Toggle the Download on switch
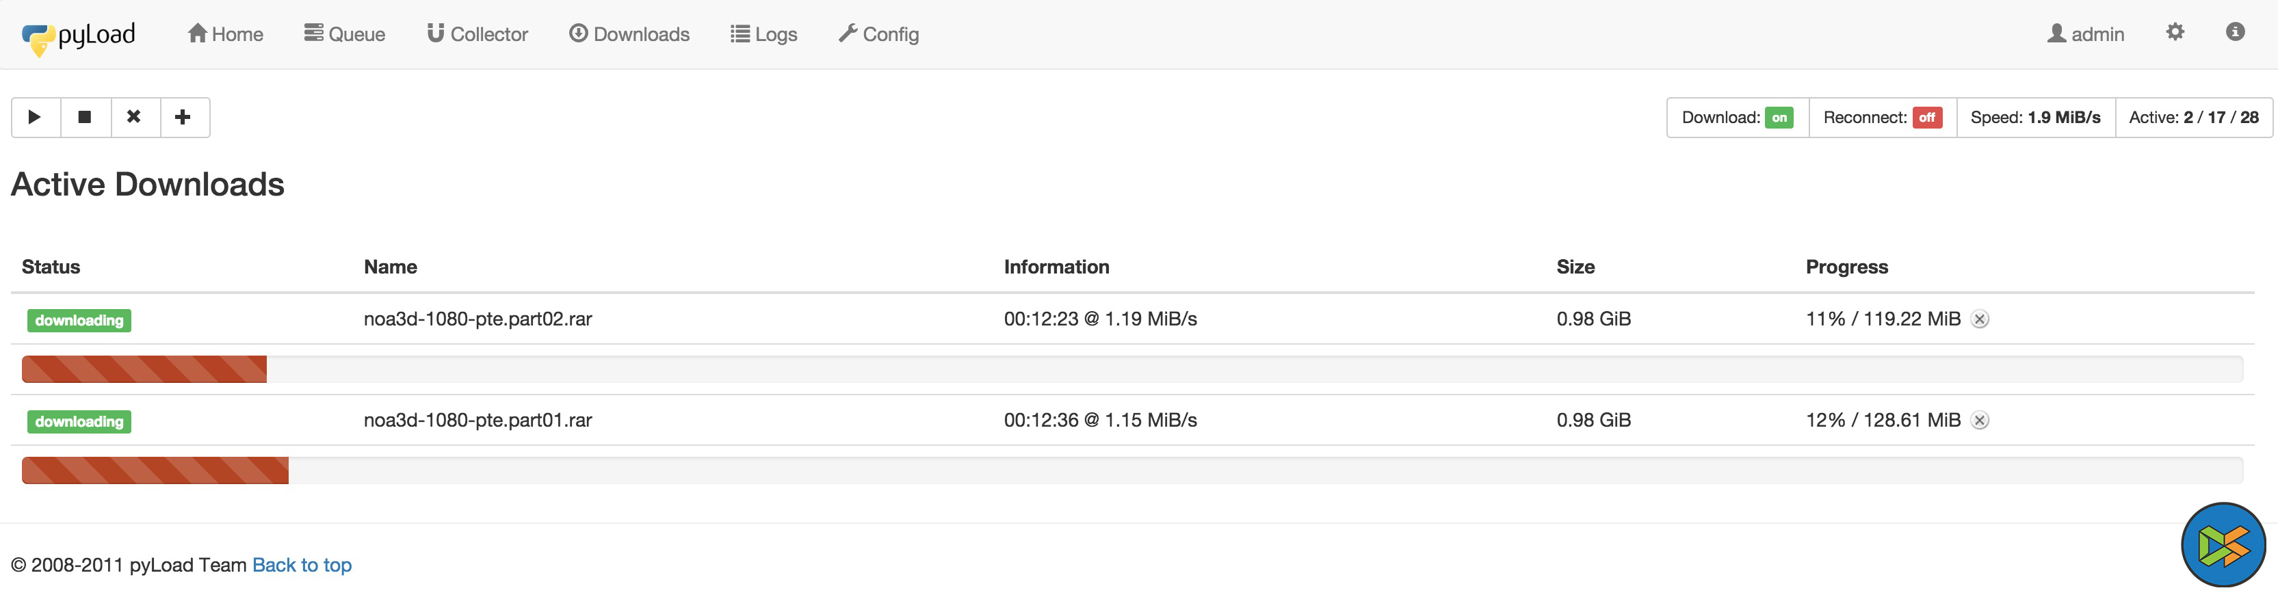Screen dimensions: 2278x599 pyautogui.click(x=1779, y=118)
